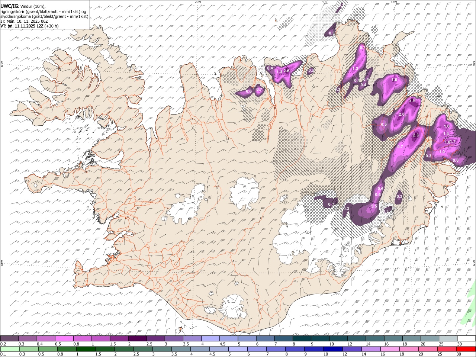
Task: Pick top-row legend swatch between 20 and 25
Action: click(430, 339)
